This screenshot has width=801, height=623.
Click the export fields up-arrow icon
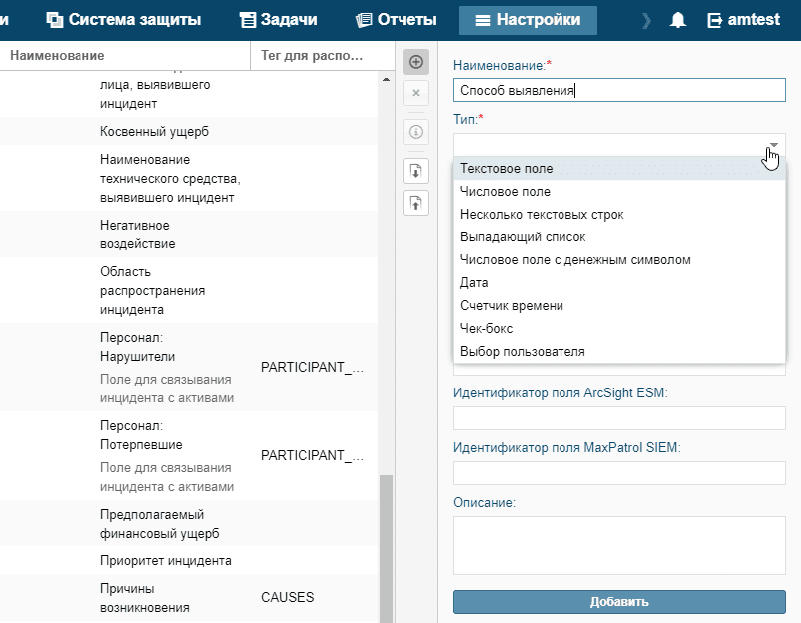(x=416, y=203)
